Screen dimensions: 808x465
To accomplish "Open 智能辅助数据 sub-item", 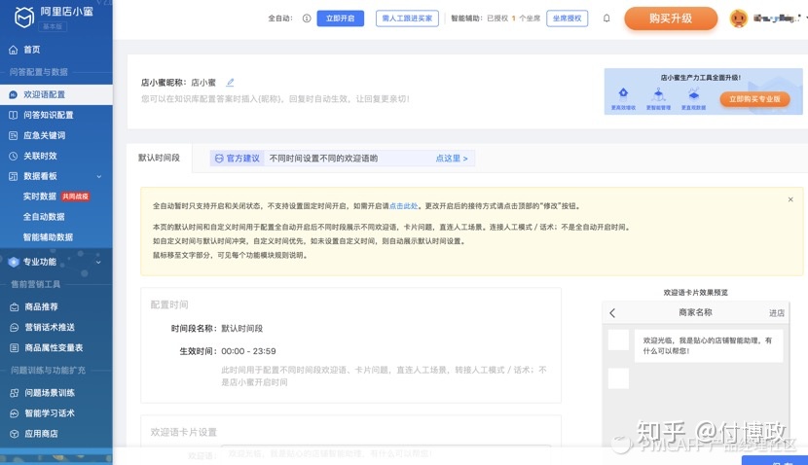I will tap(48, 236).
